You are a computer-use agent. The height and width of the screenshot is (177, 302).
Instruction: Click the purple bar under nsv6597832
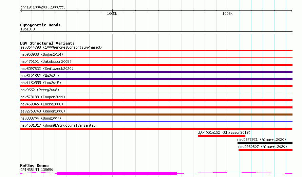156,72
